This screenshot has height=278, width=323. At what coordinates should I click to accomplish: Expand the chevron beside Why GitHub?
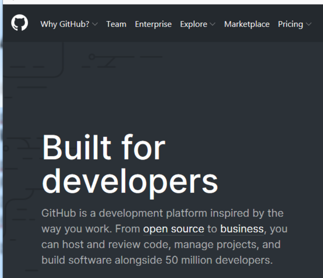click(95, 24)
